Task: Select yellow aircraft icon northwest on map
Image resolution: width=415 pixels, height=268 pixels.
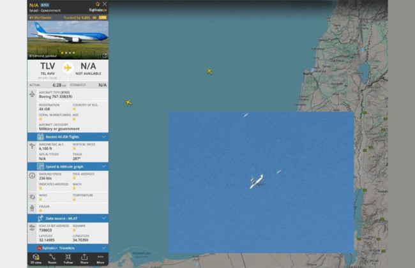Action: pyautogui.click(x=209, y=71)
